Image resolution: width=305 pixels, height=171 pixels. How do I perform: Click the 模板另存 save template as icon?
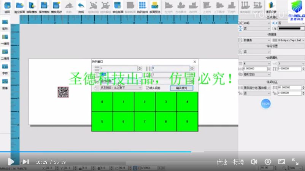(56, 5)
